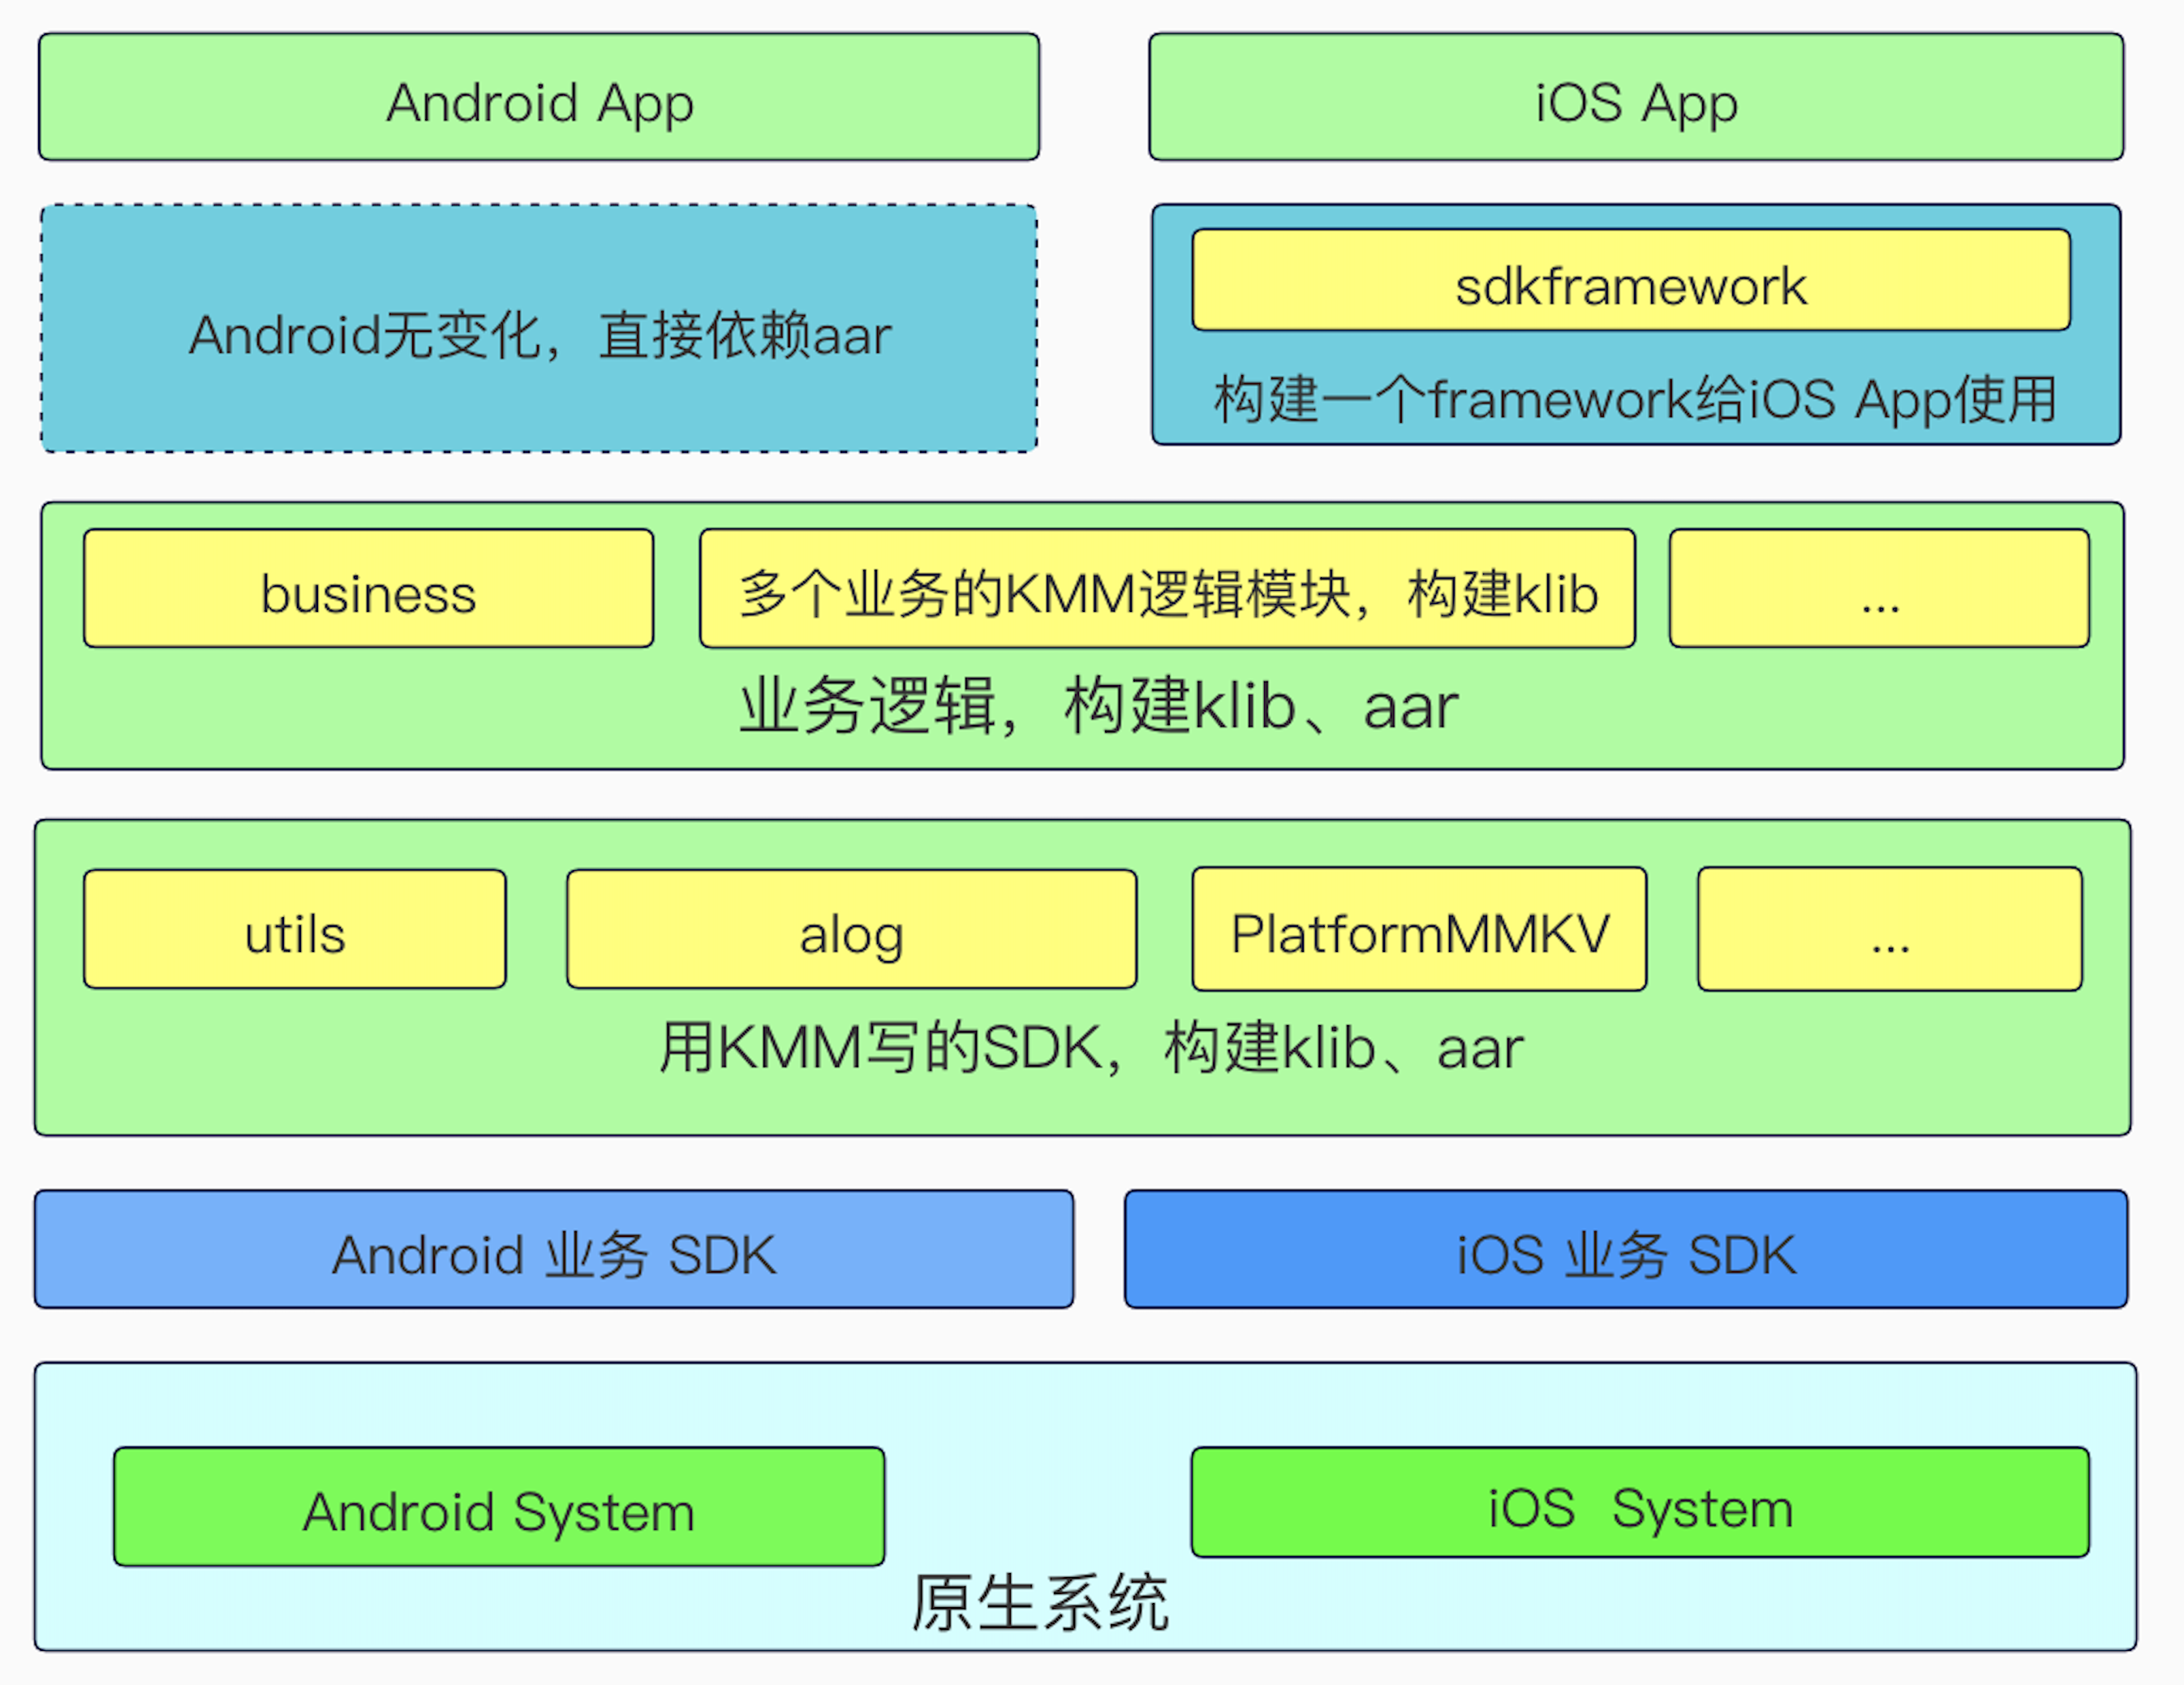Click the Android App box
Screen dimensions: 2184x1685
[x=539, y=98]
